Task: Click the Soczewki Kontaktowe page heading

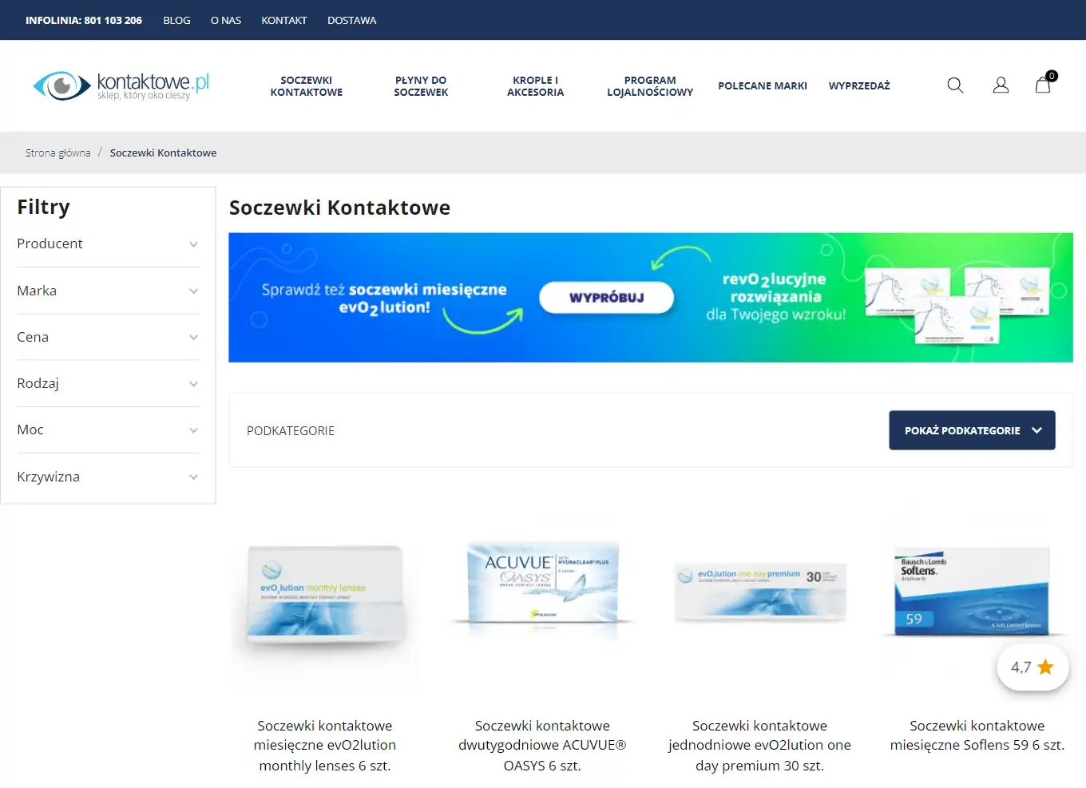Action: coord(339,208)
